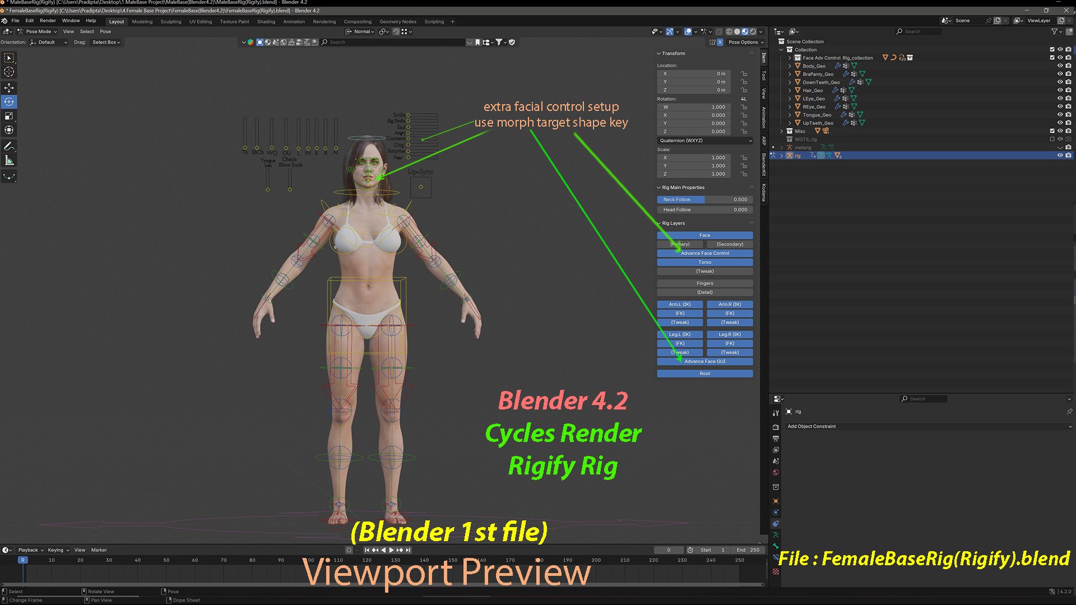Viewport: 1076px width, 605px height.
Task: Click the Scale X value field
Action: (693, 158)
